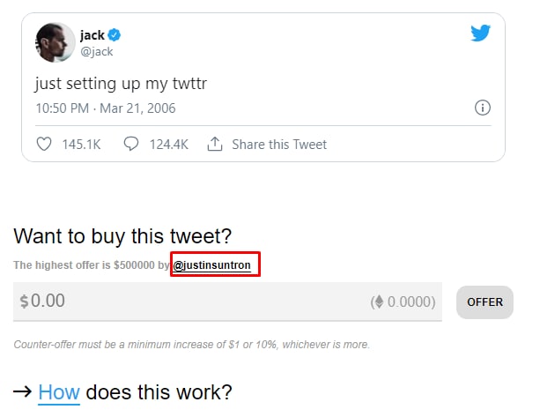Click jack's profile avatar photo
540x417 pixels.
(55, 42)
